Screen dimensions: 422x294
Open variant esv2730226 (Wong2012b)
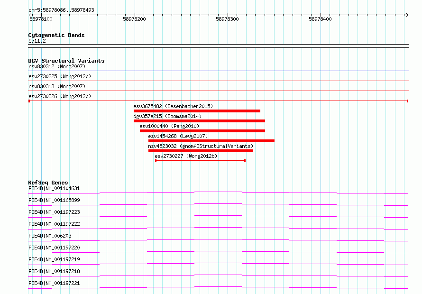pos(60,96)
